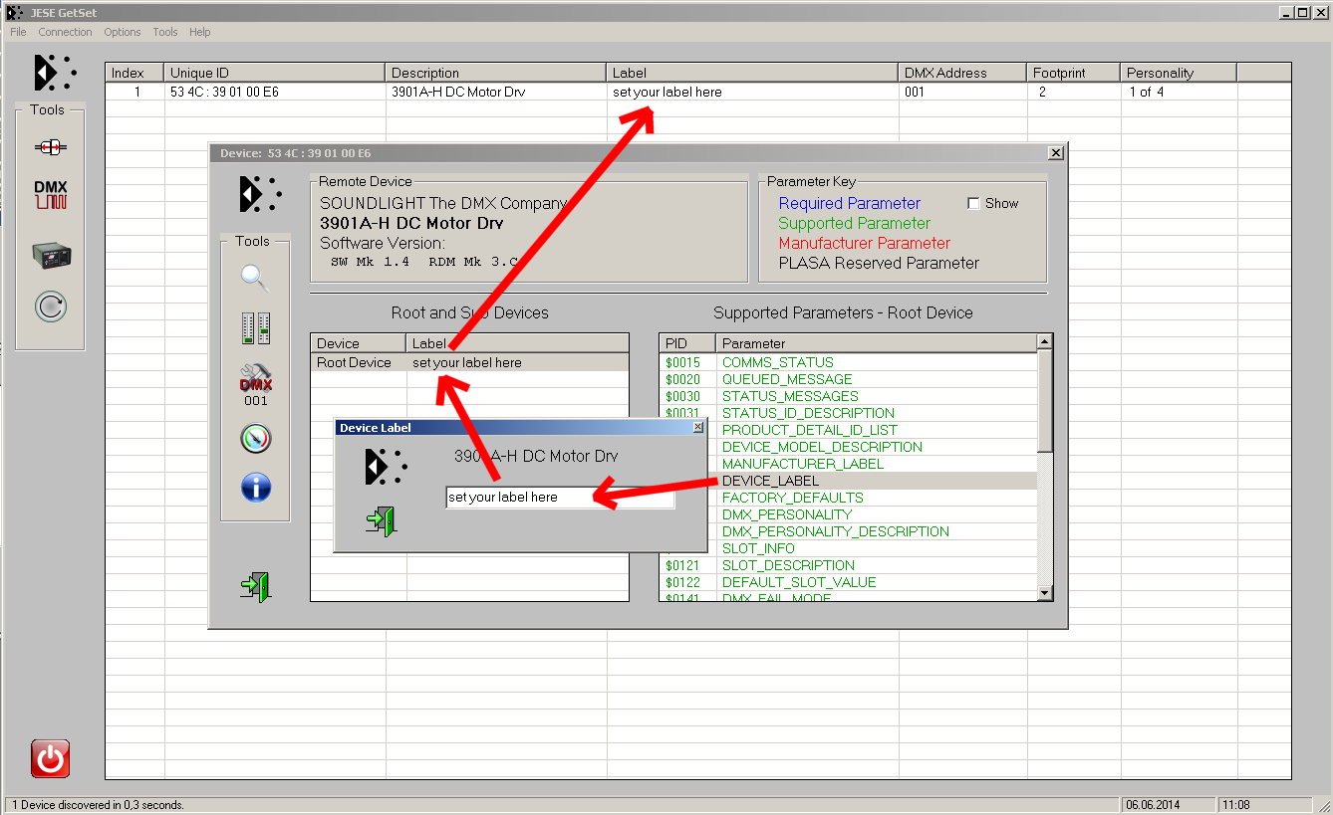Click the red power button icon
Screen dimensions: 1333x815
[50, 758]
